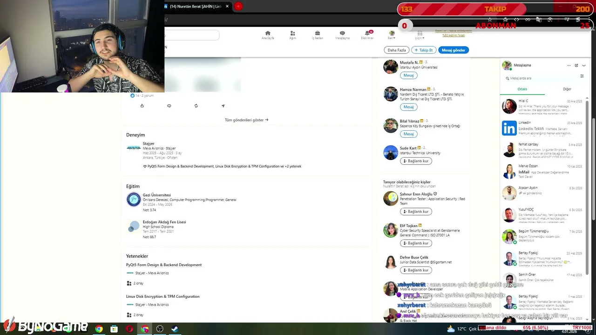
Task: Open Gazi Üniversitesi school logo
Action: click(x=134, y=199)
